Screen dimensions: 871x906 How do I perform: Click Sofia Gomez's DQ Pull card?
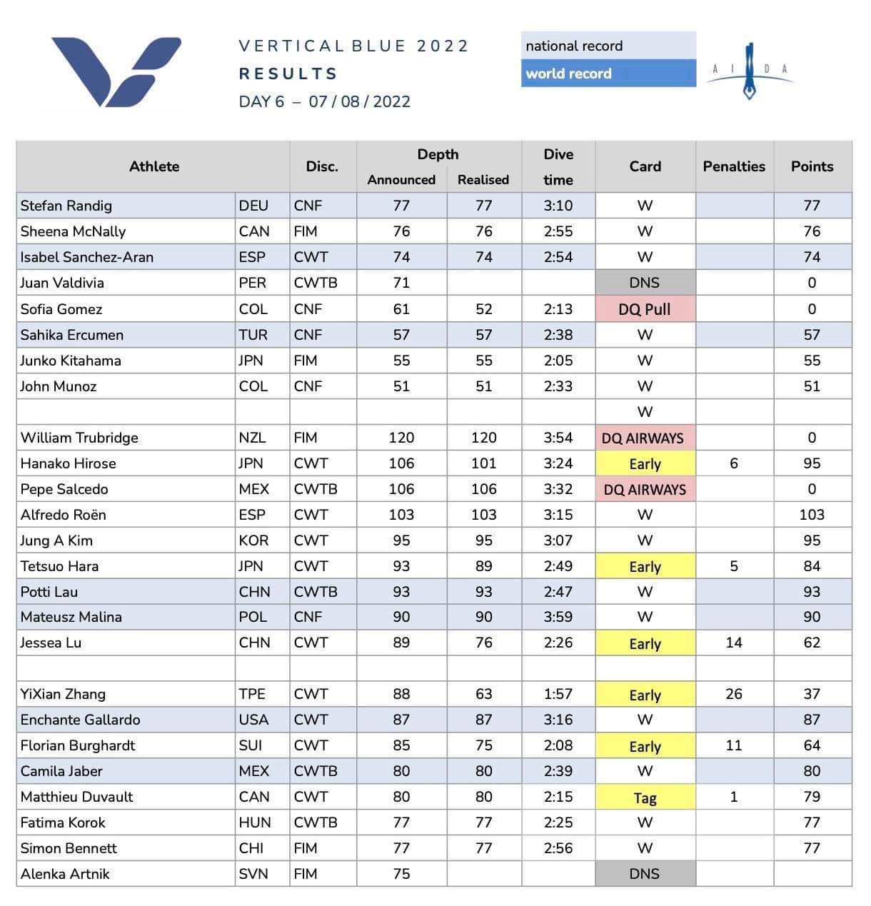(645, 309)
